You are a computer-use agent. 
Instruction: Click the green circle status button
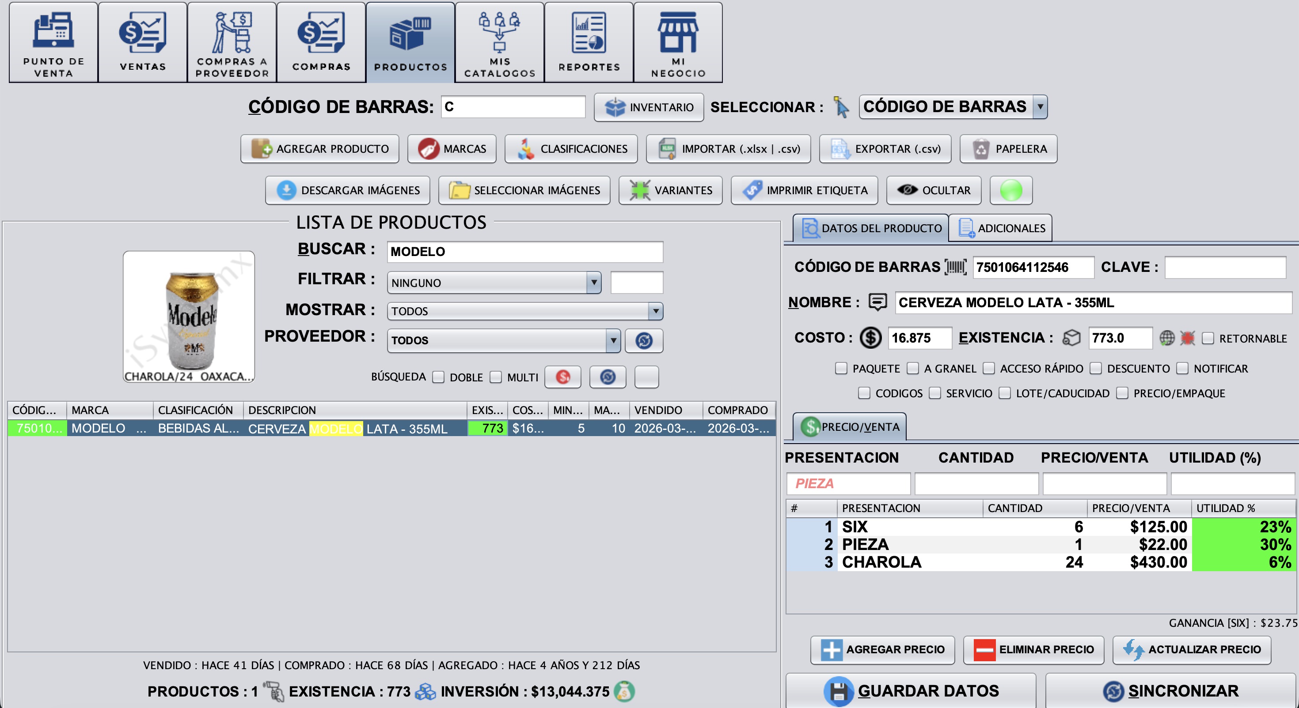[x=1010, y=190]
